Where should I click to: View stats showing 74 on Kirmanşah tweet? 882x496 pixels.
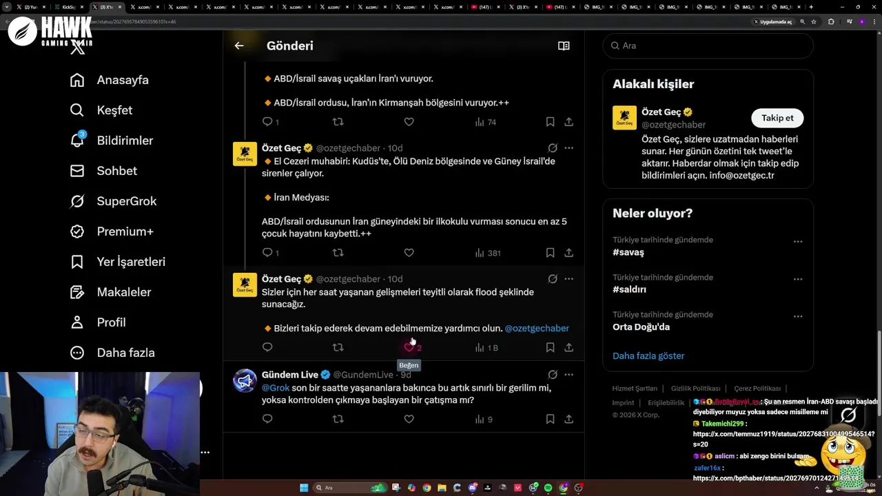click(486, 122)
